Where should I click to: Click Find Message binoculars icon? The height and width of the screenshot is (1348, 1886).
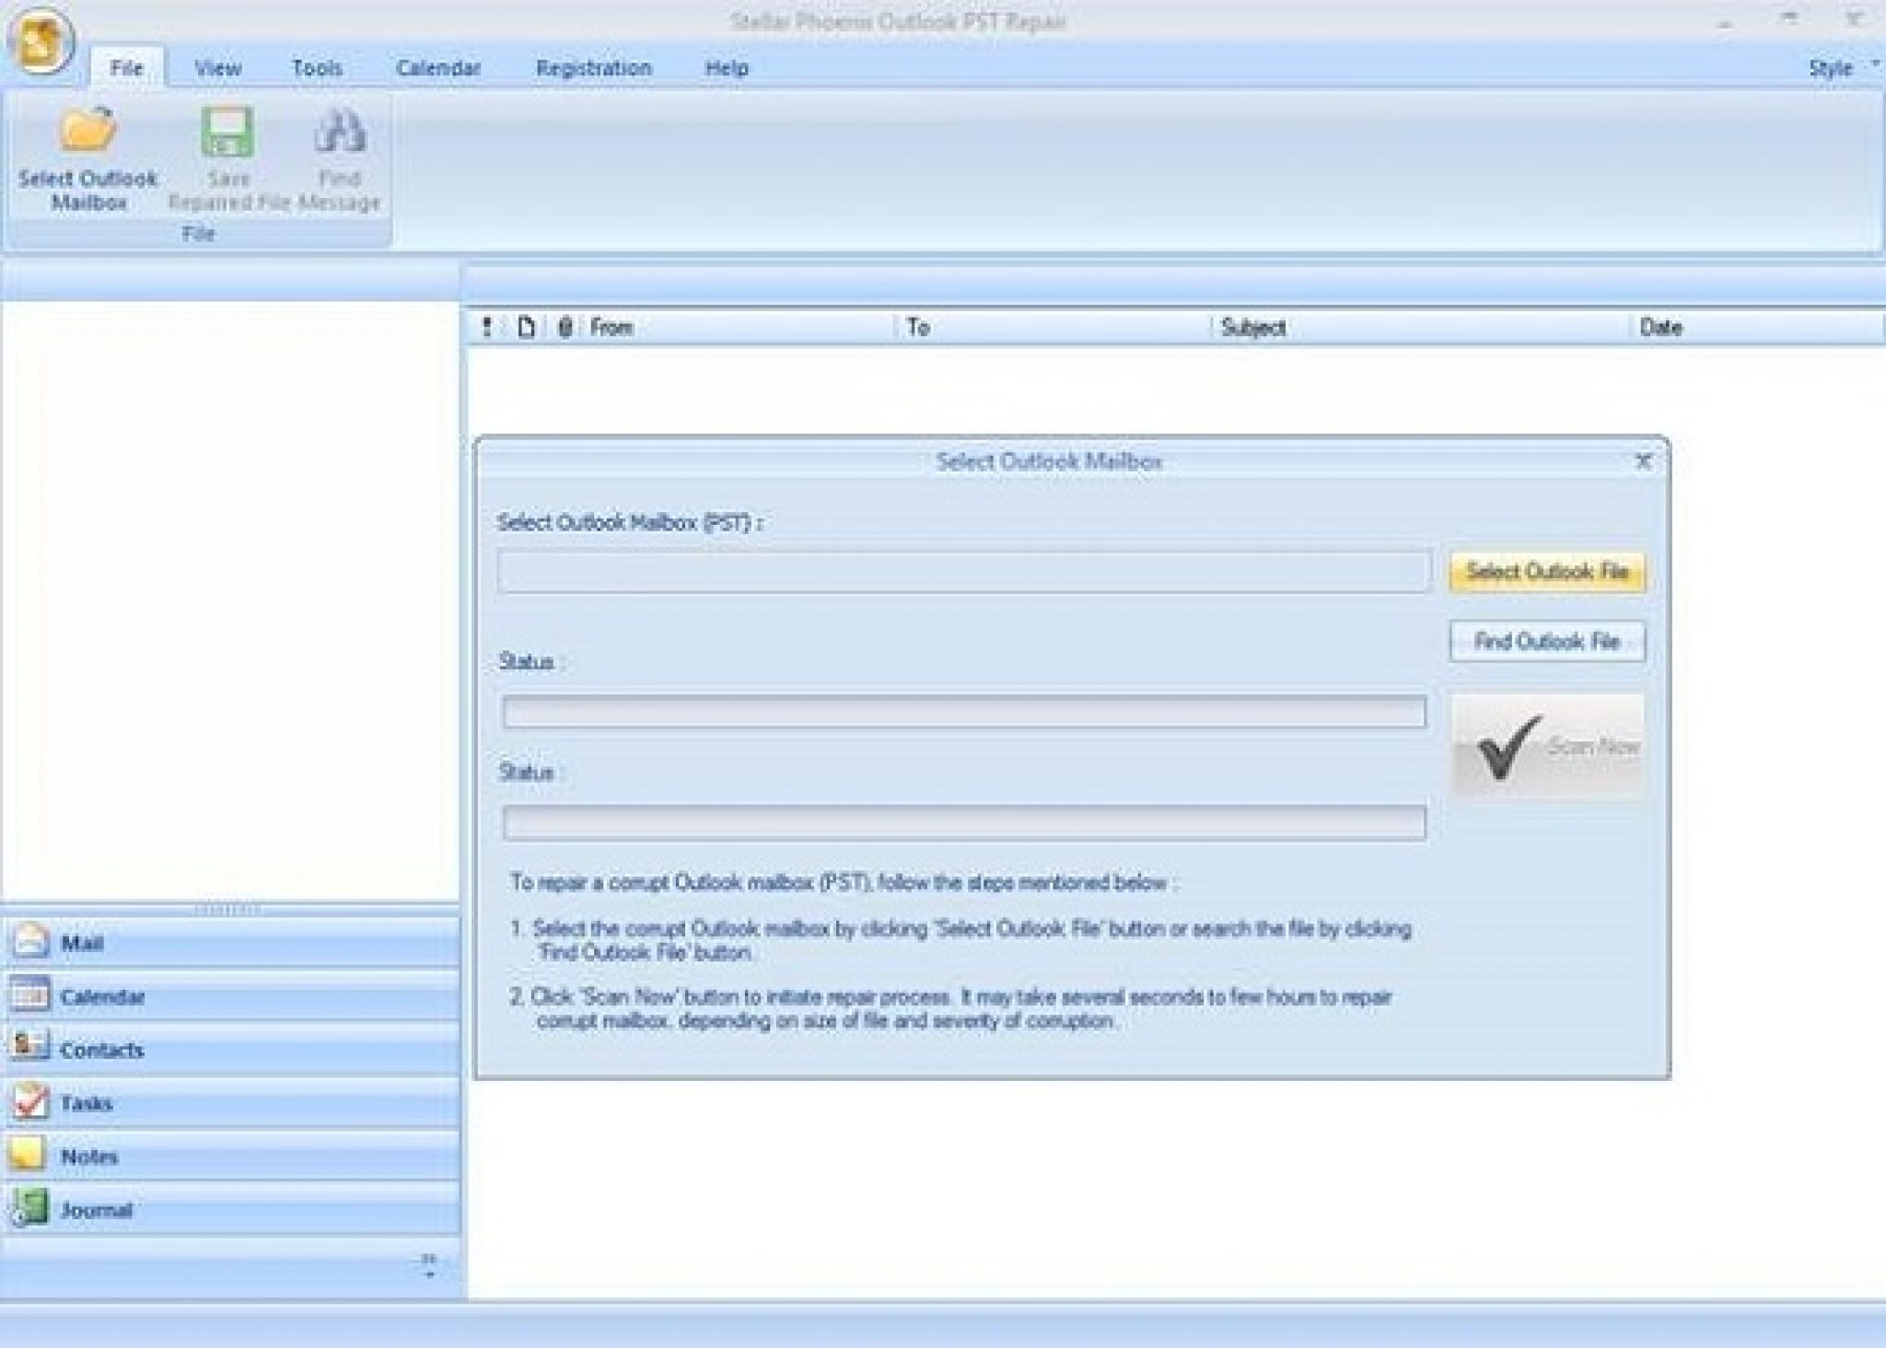pyautogui.click(x=339, y=132)
